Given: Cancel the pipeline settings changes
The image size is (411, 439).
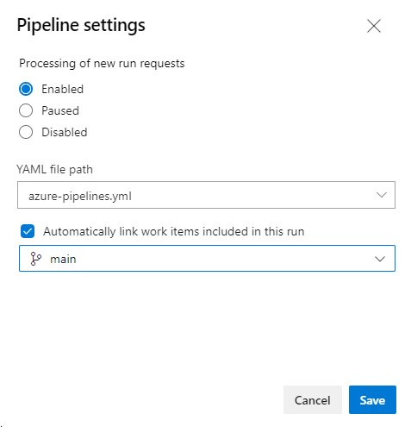Looking at the screenshot, I should [x=313, y=399].
